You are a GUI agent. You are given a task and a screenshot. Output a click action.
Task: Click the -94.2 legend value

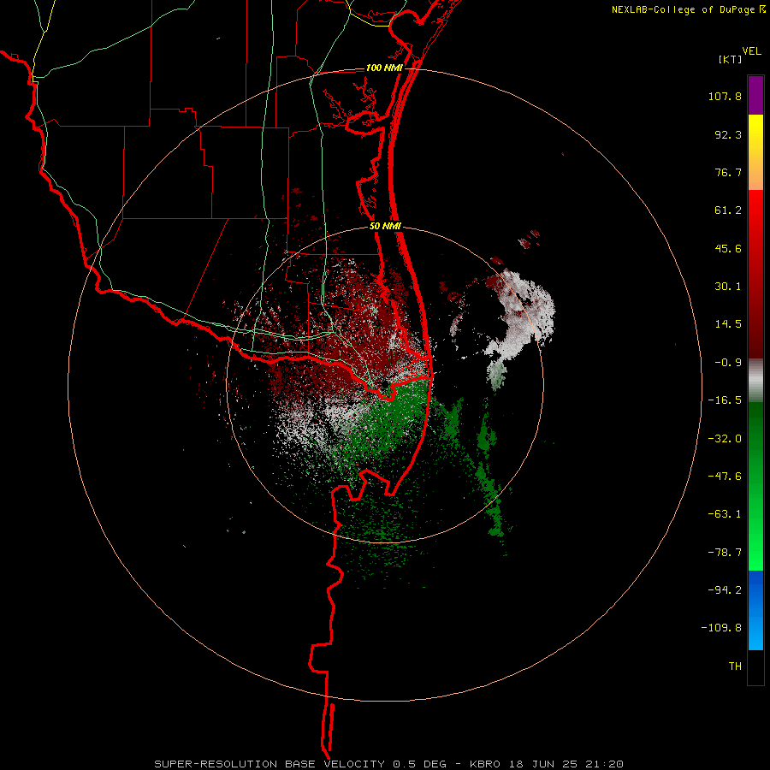(725, 589)
